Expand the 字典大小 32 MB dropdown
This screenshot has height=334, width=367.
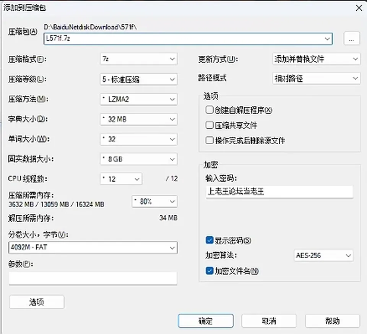click(x=138, y=119)
